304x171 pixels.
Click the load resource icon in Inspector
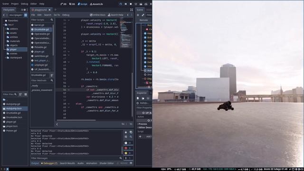click(143, 98)
